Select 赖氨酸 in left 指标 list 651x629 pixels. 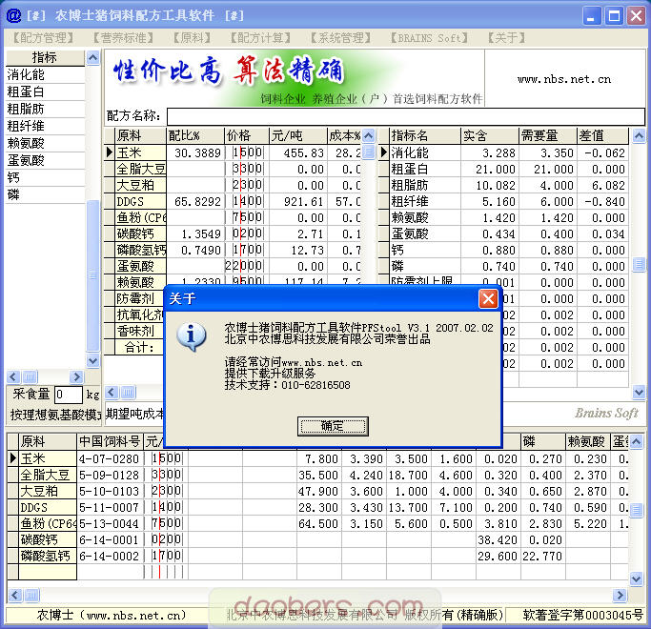45,143
